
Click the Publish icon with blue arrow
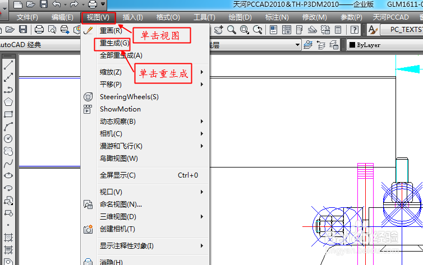pyautogui.click(x=65, y=30)
